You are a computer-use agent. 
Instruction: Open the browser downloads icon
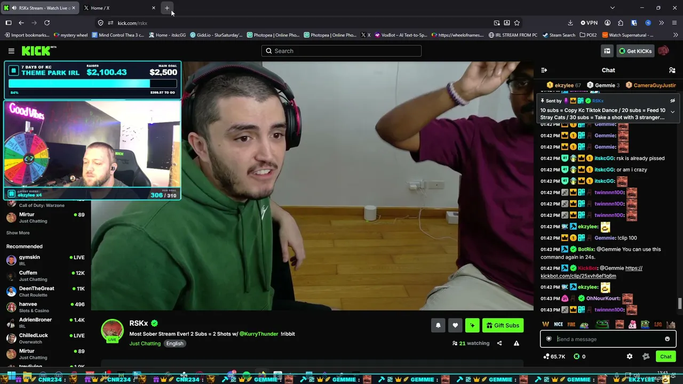click(x=570, y=23)
